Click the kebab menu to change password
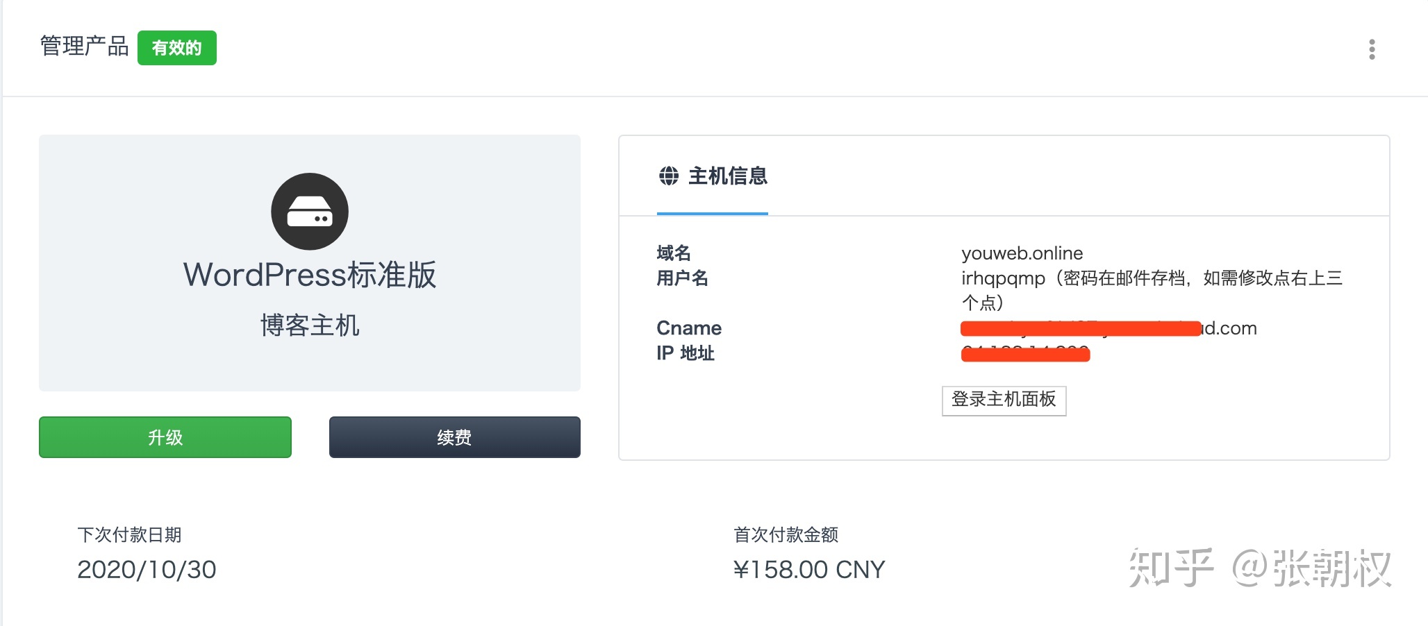Screen dimensions: 1428x626 click(1372, 49)
